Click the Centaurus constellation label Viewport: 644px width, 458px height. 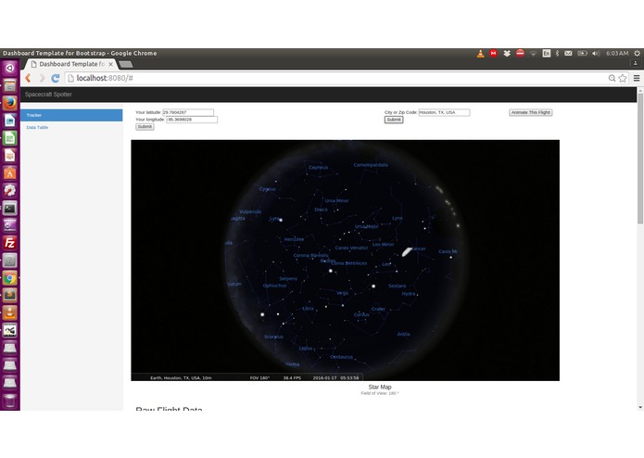click(x=341, y=357)
